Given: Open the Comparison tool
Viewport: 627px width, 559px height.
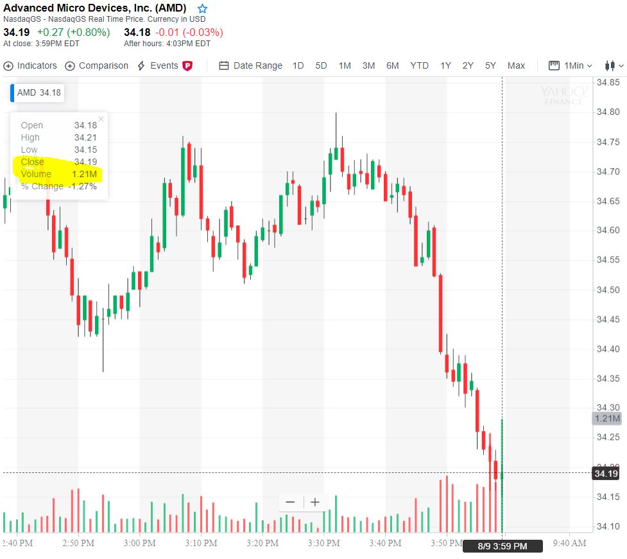Looking at the screenshot, I should point(96,65).
